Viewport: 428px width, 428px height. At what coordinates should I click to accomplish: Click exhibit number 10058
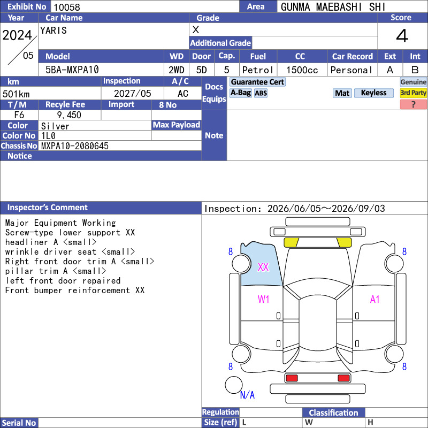point(67,7)
